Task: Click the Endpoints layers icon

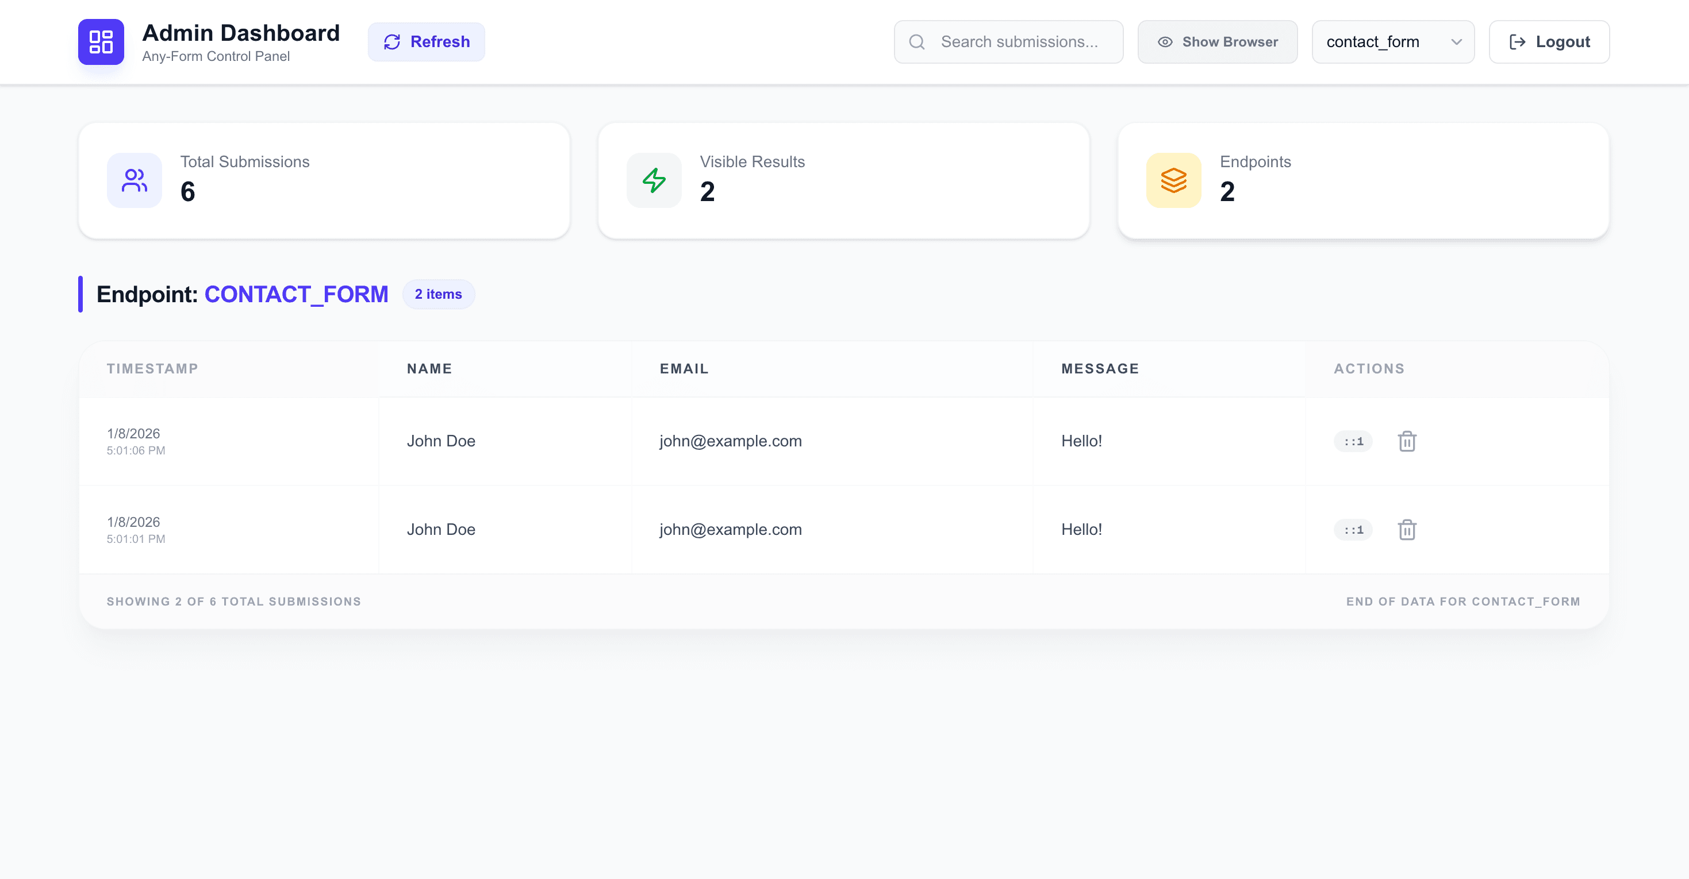Action: pyautogui.click(x=1174, y=180)
